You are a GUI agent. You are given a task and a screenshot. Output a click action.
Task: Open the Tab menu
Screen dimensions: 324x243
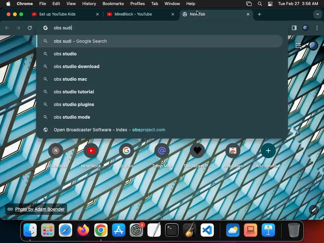coord(154,4)
